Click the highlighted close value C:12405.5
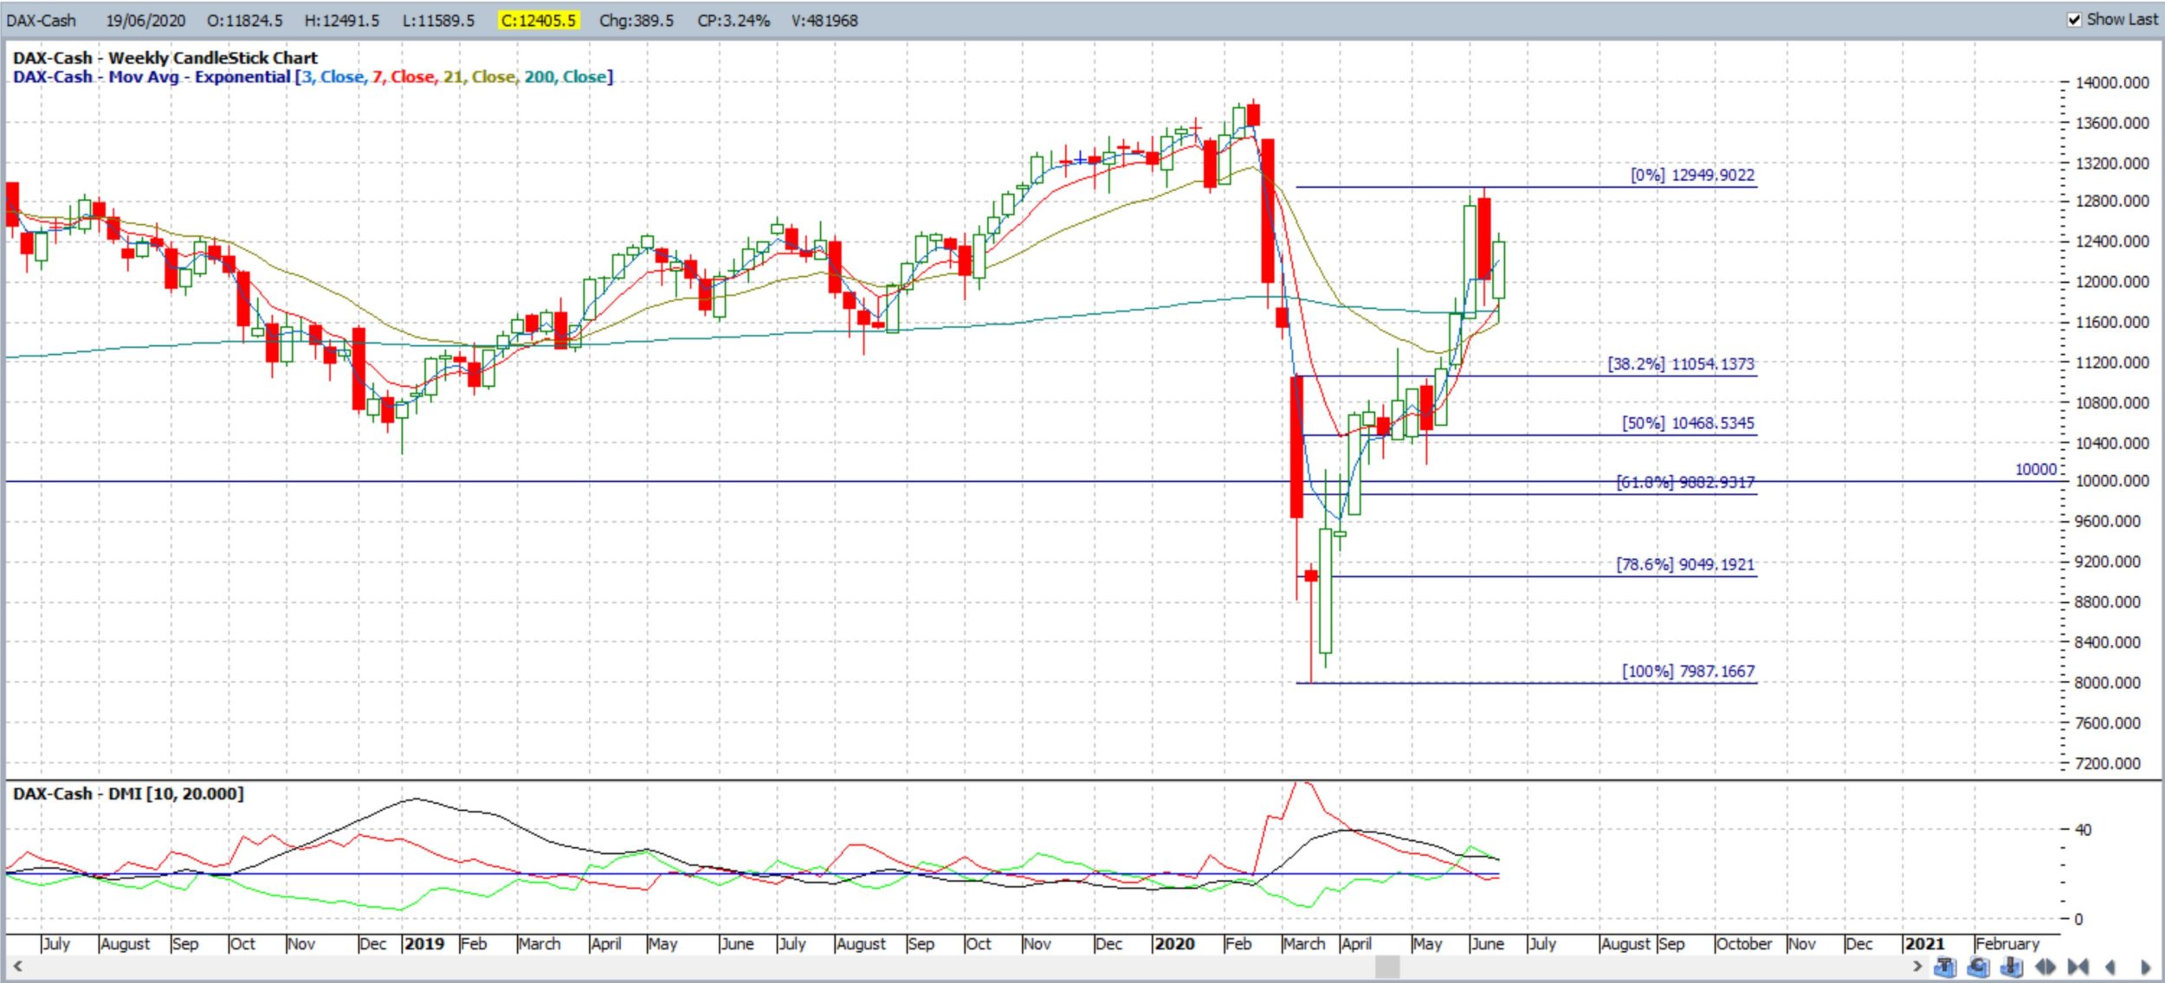 (x=538, y=20)
